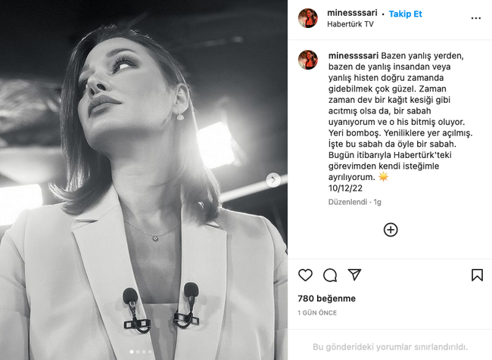The image size is (492, 360).
Task: Select the last carousel dot indicator
Action: pyautogui.click(x=150, y=352)
